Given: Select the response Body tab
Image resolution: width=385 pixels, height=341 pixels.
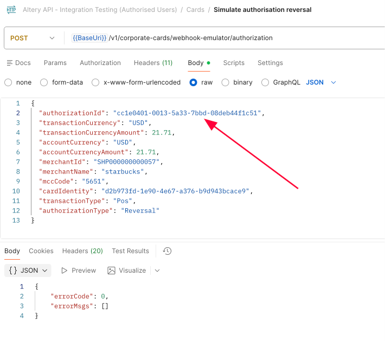Looking at the screenshot, I should [12, 251].
